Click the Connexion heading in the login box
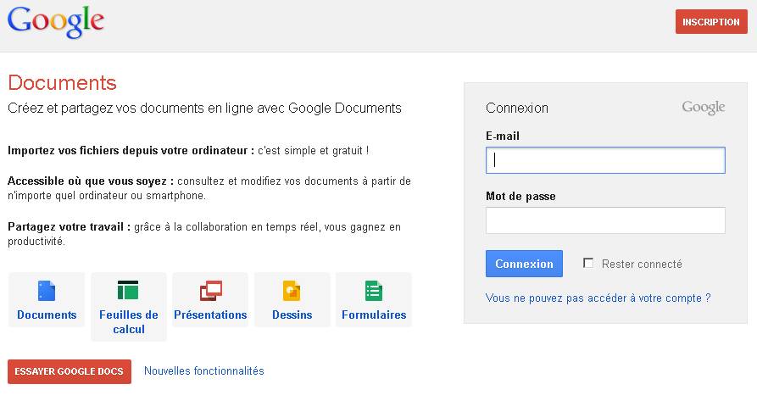 517,108
